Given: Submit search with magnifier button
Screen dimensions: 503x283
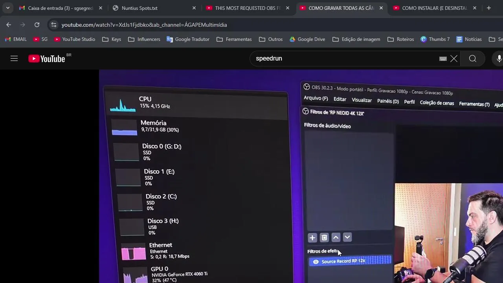Looking at the screenshot, I should coord(473,59).
